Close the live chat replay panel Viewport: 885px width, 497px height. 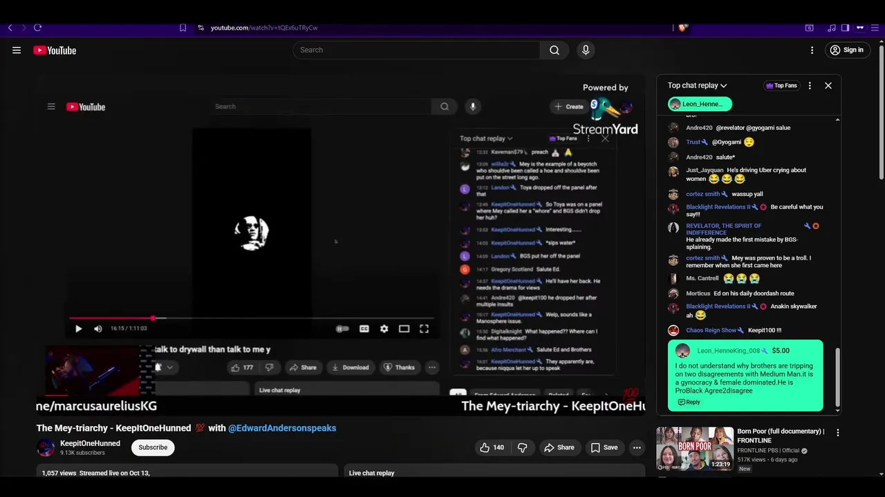[x=828, y=86]
